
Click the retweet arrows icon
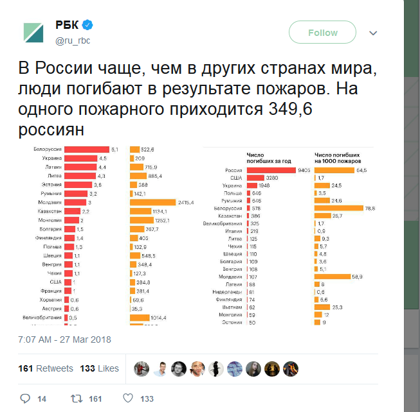[x=77, y=399]
